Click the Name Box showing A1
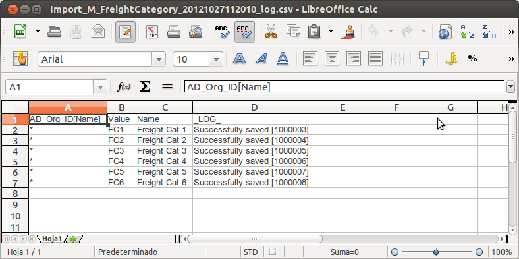Image resolution: width=519 pixels, height=259 pixels. tap(49, 87)
